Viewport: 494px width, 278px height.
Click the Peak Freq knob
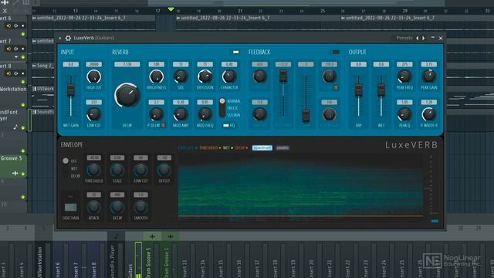point(404,76)
